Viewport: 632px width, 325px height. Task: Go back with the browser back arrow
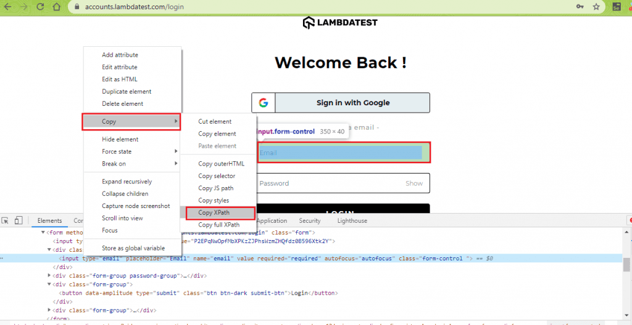tap(7, 7)
